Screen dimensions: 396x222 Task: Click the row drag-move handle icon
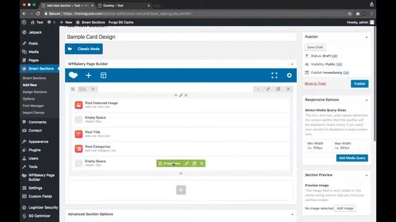pyautogui.click(x=73, y=89)
